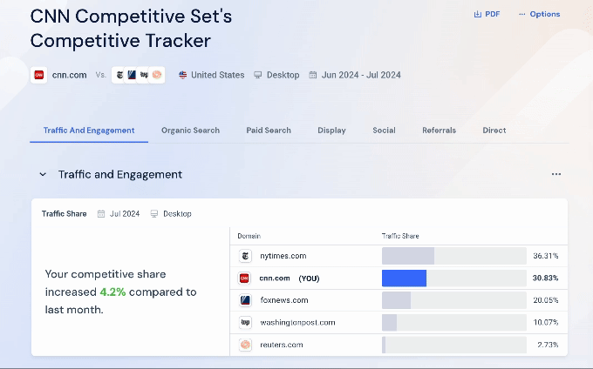Select the Traffic And Engagement tab
The height and width of the screenshot is (369, 593).
tap(89, 131)
